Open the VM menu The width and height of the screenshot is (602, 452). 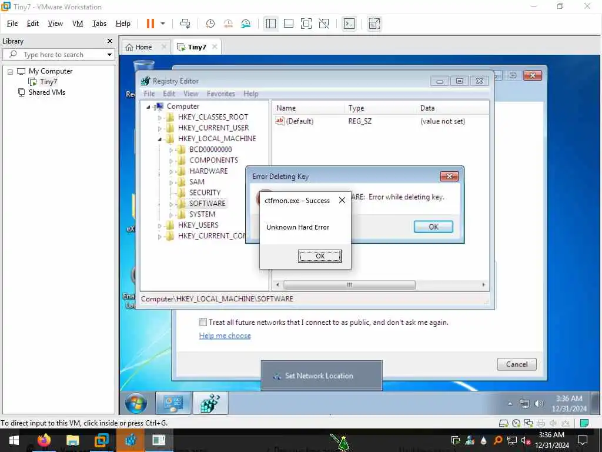coord(78,24)
